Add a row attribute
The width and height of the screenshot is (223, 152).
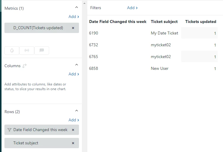pos(74,120)
